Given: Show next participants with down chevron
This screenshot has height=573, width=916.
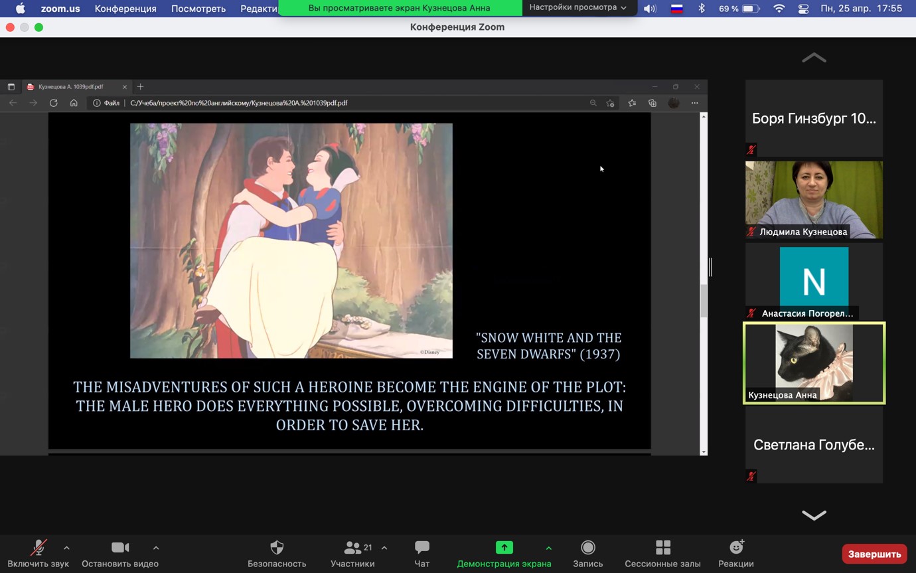Looking at the screenshot, I should [814, 515].
